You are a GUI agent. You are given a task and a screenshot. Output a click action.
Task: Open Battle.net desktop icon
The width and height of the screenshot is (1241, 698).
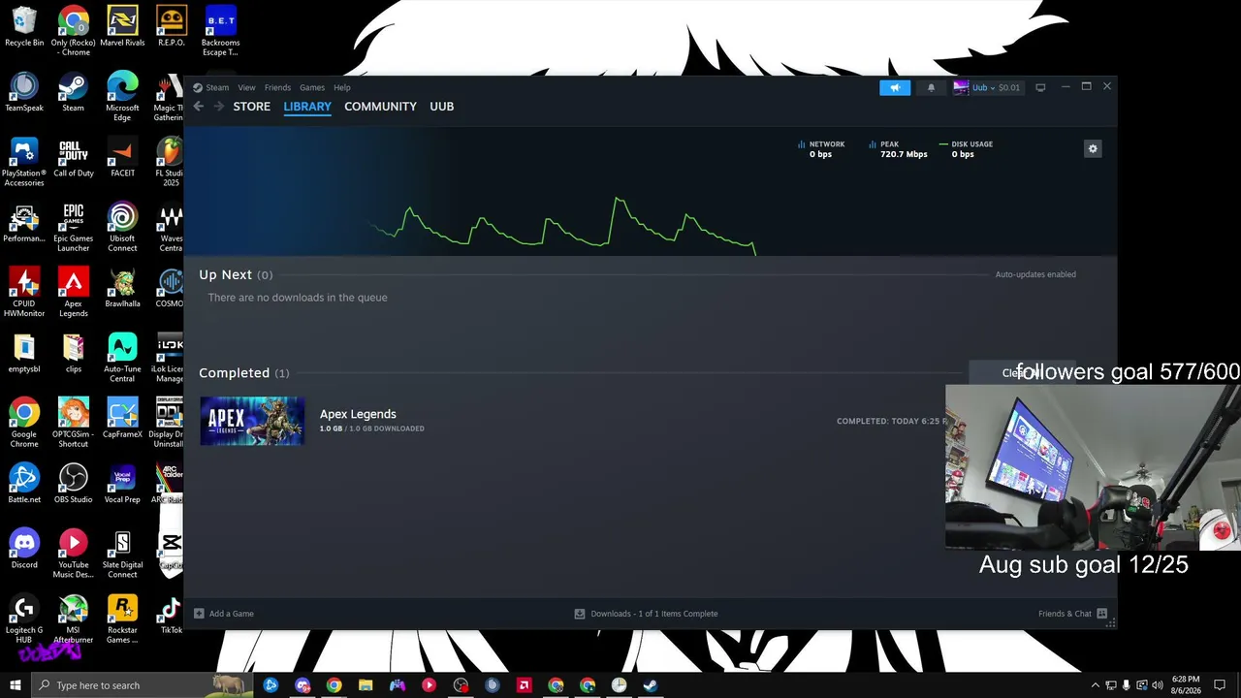(24, 484)
